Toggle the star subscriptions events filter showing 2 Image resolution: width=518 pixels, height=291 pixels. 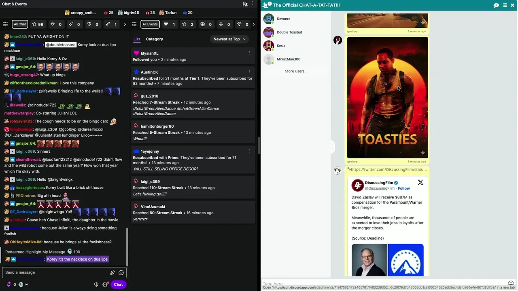click(x=187, y=24)
